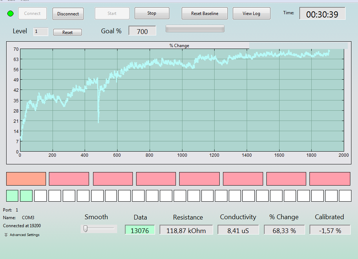Click the Resistance readout 118,87 kOhm
Image resolution: width=358 pixels, height=259 pixels.
pos(186,230)
